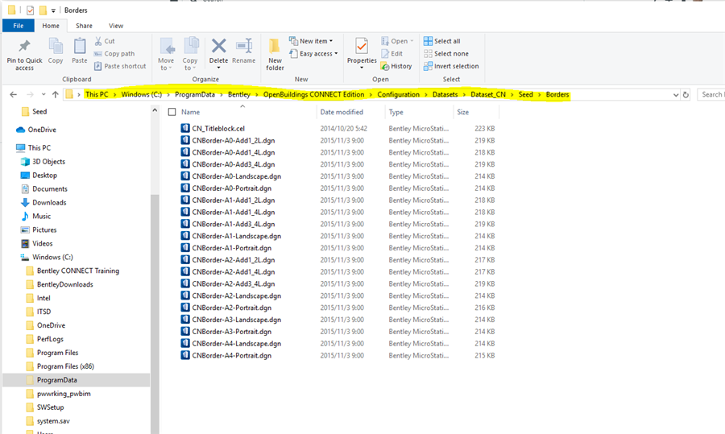Expand the address bar history dropdown
Viewport: 725px width, 434px height.
(676, 95)
